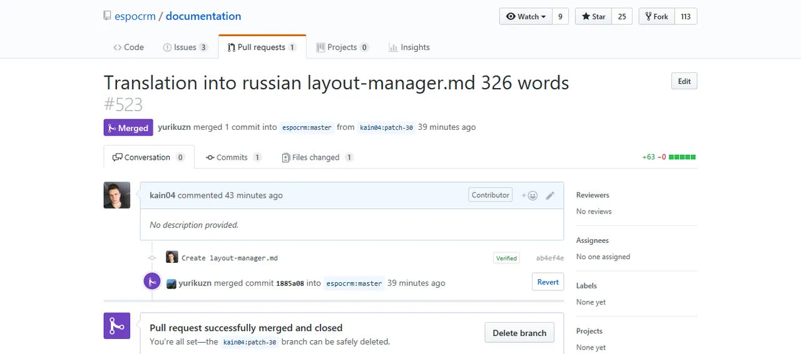Switch to the Code tab
Image resolution: width=801 pixels, height=354 pixels.
coord(128,47)
